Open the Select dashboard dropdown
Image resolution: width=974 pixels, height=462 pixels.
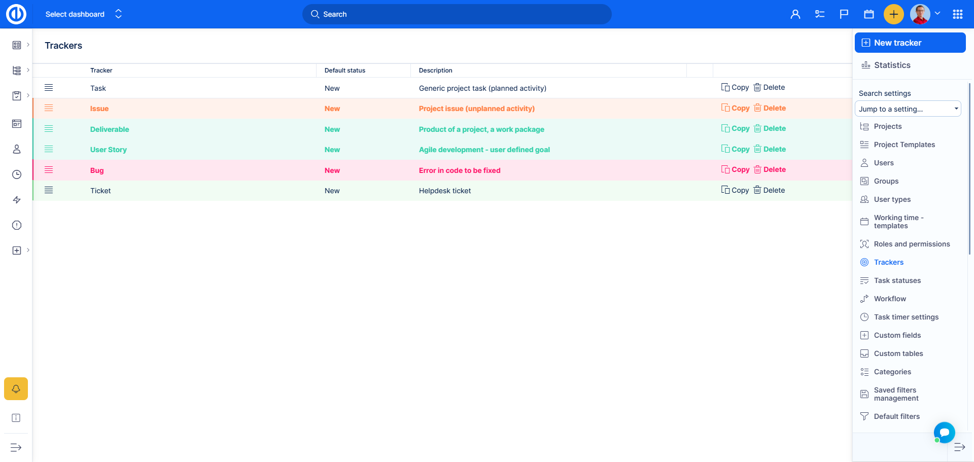pos(84,14)
